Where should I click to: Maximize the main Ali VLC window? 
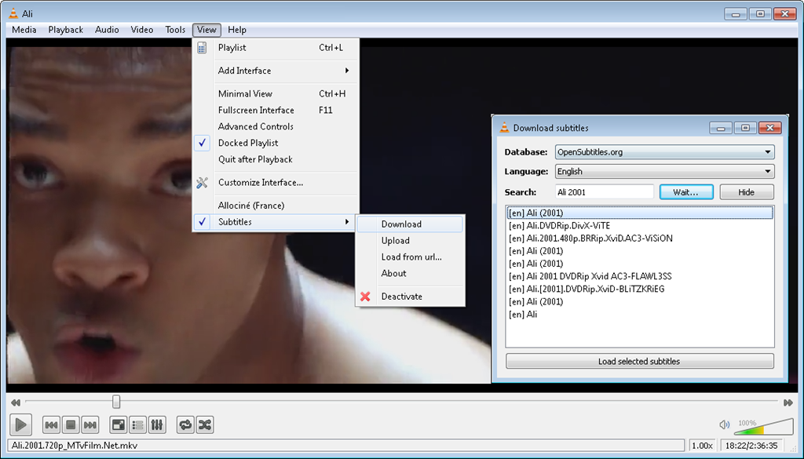click(x=760, y=14)
